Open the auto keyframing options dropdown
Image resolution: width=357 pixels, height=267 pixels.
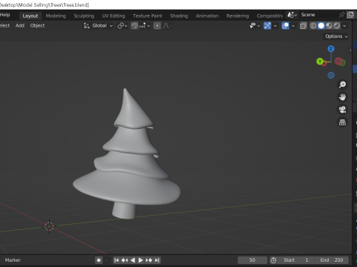[106, 260]
